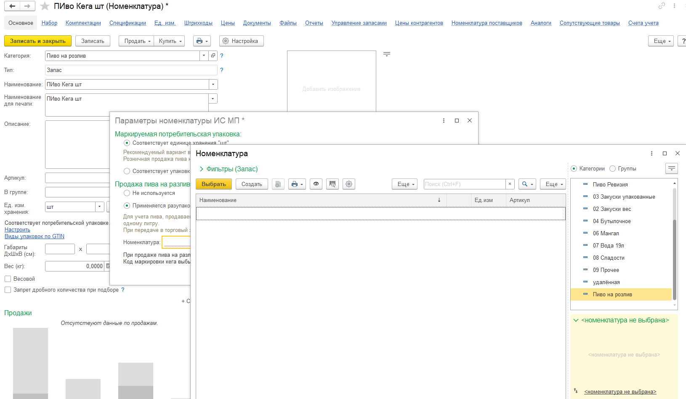
Task: Go back with the left arrow
Action: point(12,6)
